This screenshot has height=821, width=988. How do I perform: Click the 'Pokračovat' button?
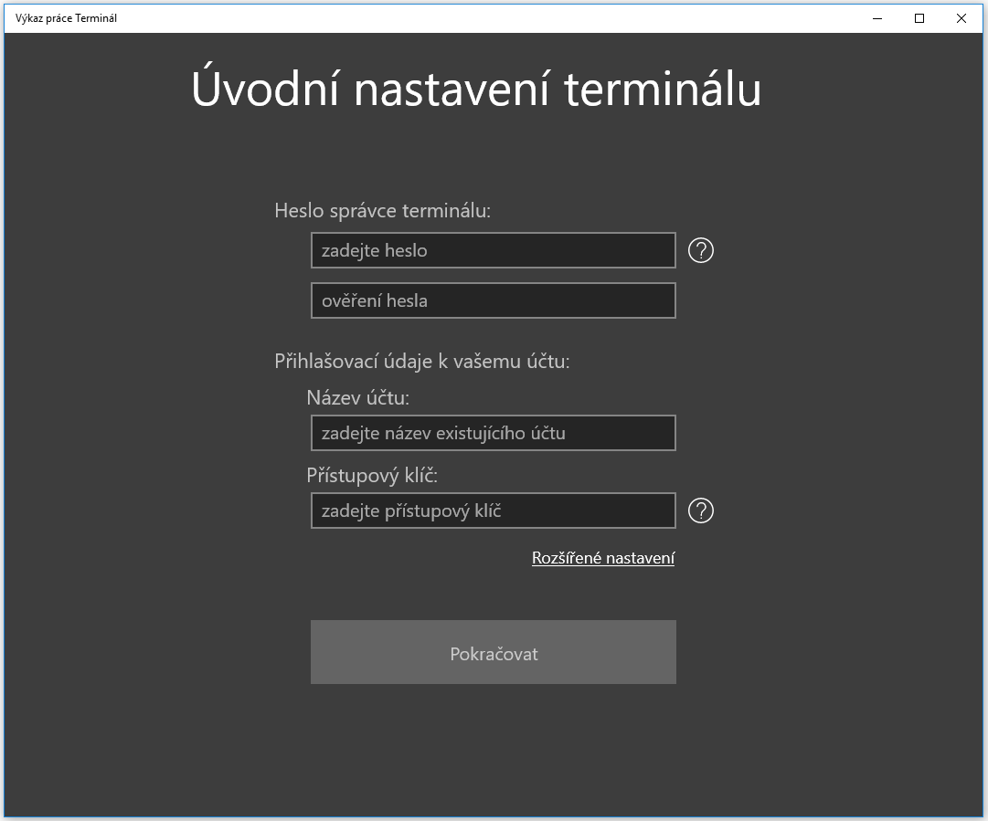[494, 652]
